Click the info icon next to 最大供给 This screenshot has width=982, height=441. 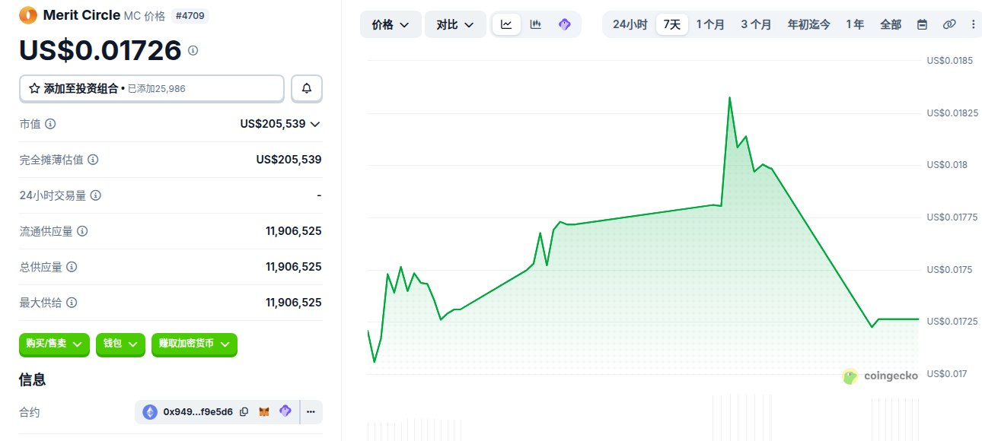pyautogui.click(x=72, y=303)
